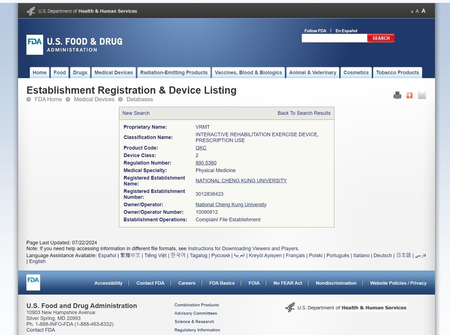Screen dimensions: 450x335
Task: Open Vaccines, Blood & Biologics tab
Action: click(x=248, y=73)
